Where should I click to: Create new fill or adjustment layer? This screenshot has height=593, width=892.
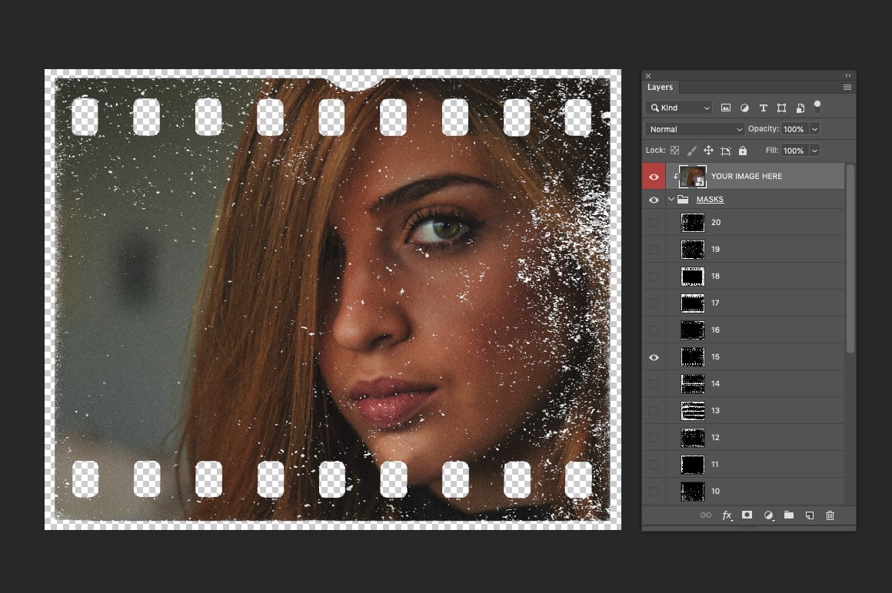(768, 515)
